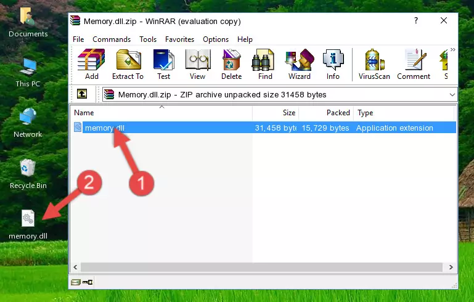Open the Favorites menu
474x302 pixels.
(x=179, y=39)
